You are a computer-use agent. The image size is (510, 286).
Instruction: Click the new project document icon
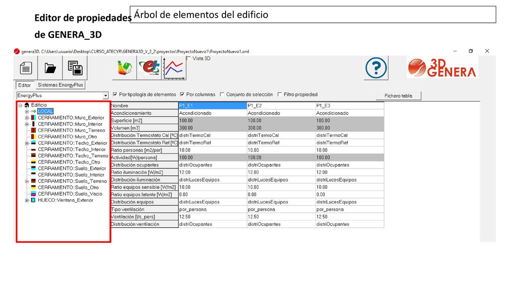(x=26, y=68)
